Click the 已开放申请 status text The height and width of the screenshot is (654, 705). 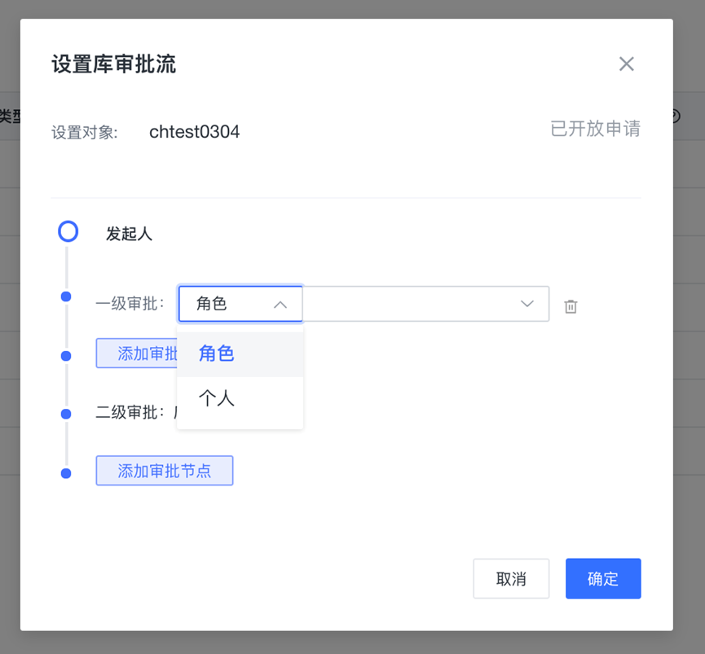click(595, 129)
